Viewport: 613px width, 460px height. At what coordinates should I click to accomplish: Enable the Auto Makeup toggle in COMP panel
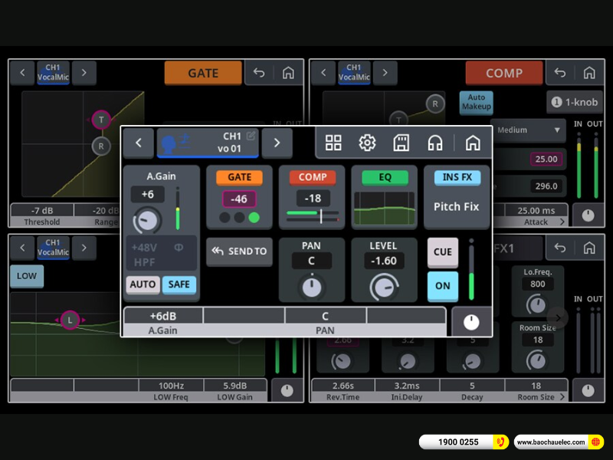476,102
